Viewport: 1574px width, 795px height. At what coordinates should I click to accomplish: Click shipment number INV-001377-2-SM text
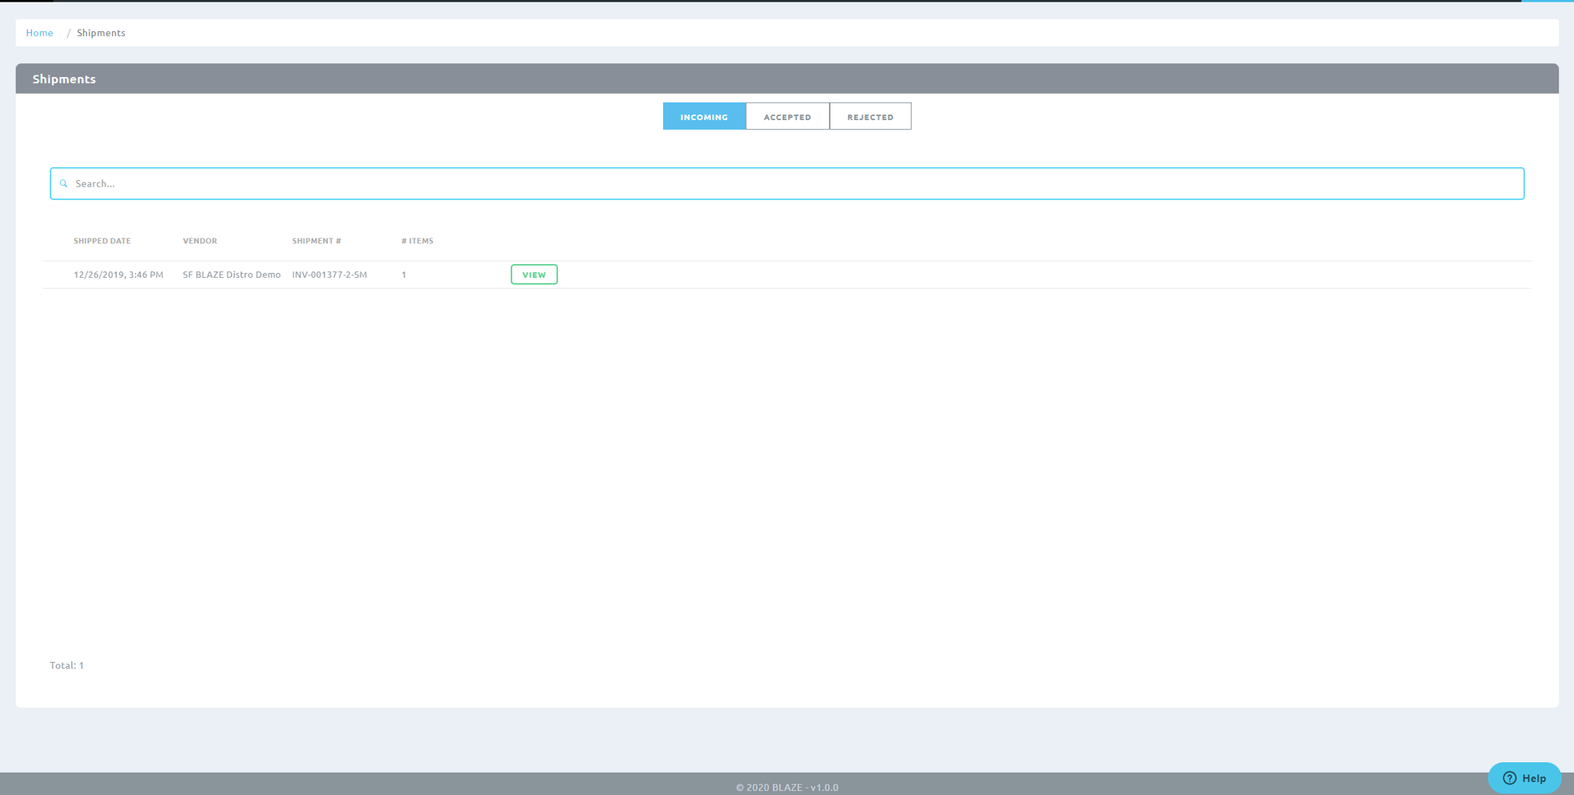[329, 275]
